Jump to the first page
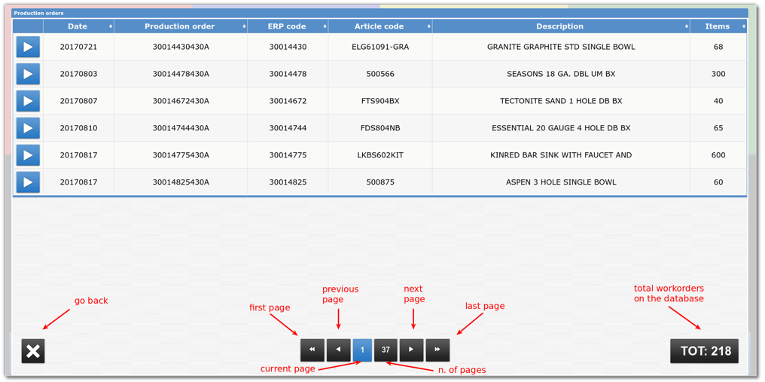This screenshot has width=765, height=382. point(312,350)
